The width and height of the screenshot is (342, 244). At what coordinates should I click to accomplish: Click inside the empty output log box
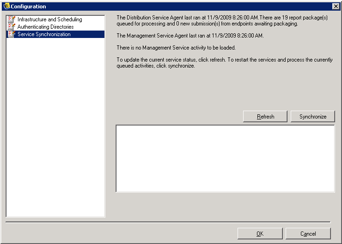(x=225, y=159)
